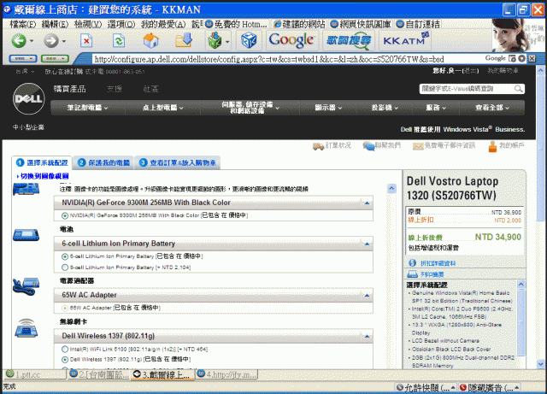Go forward with the gray Forward arrow

[51, 41]
